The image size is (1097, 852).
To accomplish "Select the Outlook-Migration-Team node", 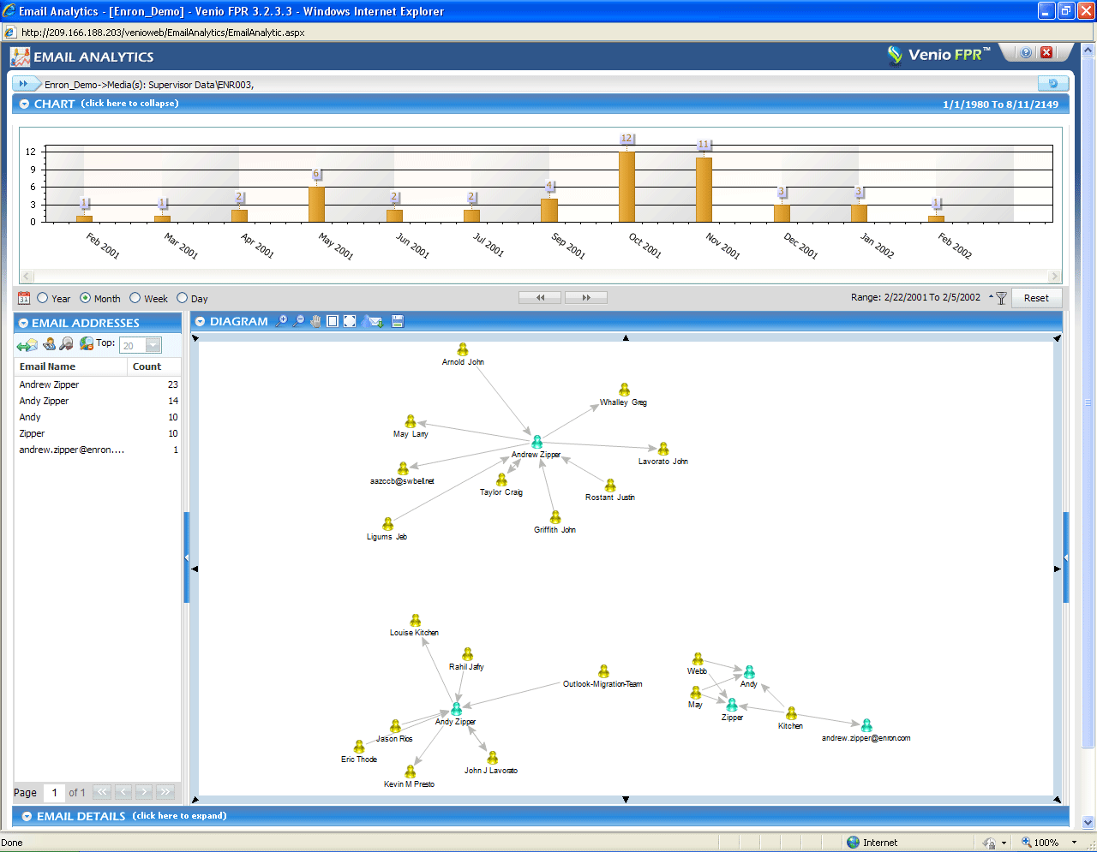I will (x=603, y=671).
